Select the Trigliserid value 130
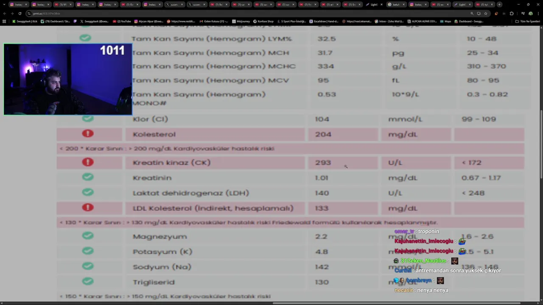The image size is (543, 305). (x=322, y=282)
